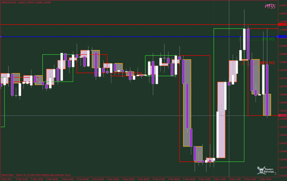The width and height of the screenshot is (287, 181).
Task: Click the blue line's price tag on the price axis
Action: (x=283, y=37)
